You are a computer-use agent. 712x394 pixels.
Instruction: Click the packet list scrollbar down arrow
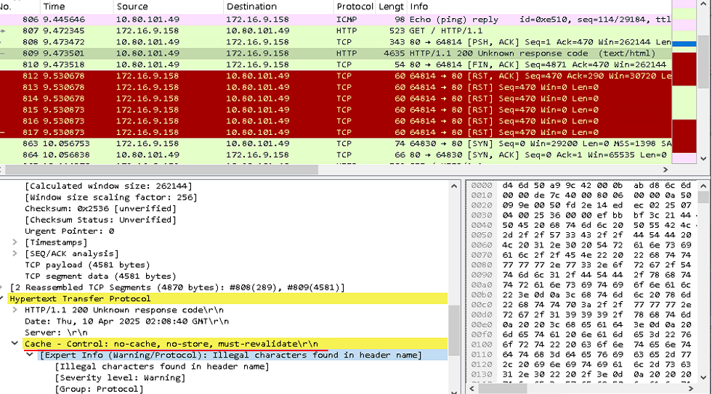point(703,158)
